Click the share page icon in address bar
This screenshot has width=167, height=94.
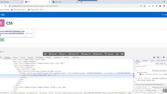[141, 6]
